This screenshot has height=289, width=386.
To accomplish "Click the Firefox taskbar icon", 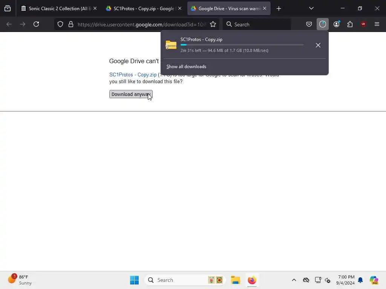I will pyautogui.click(x=252, y=280).
